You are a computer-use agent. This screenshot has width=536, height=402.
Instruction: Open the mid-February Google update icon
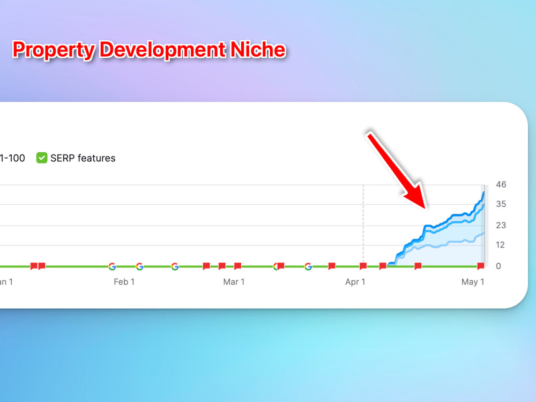pyautogui.click(x=175, y=266)
